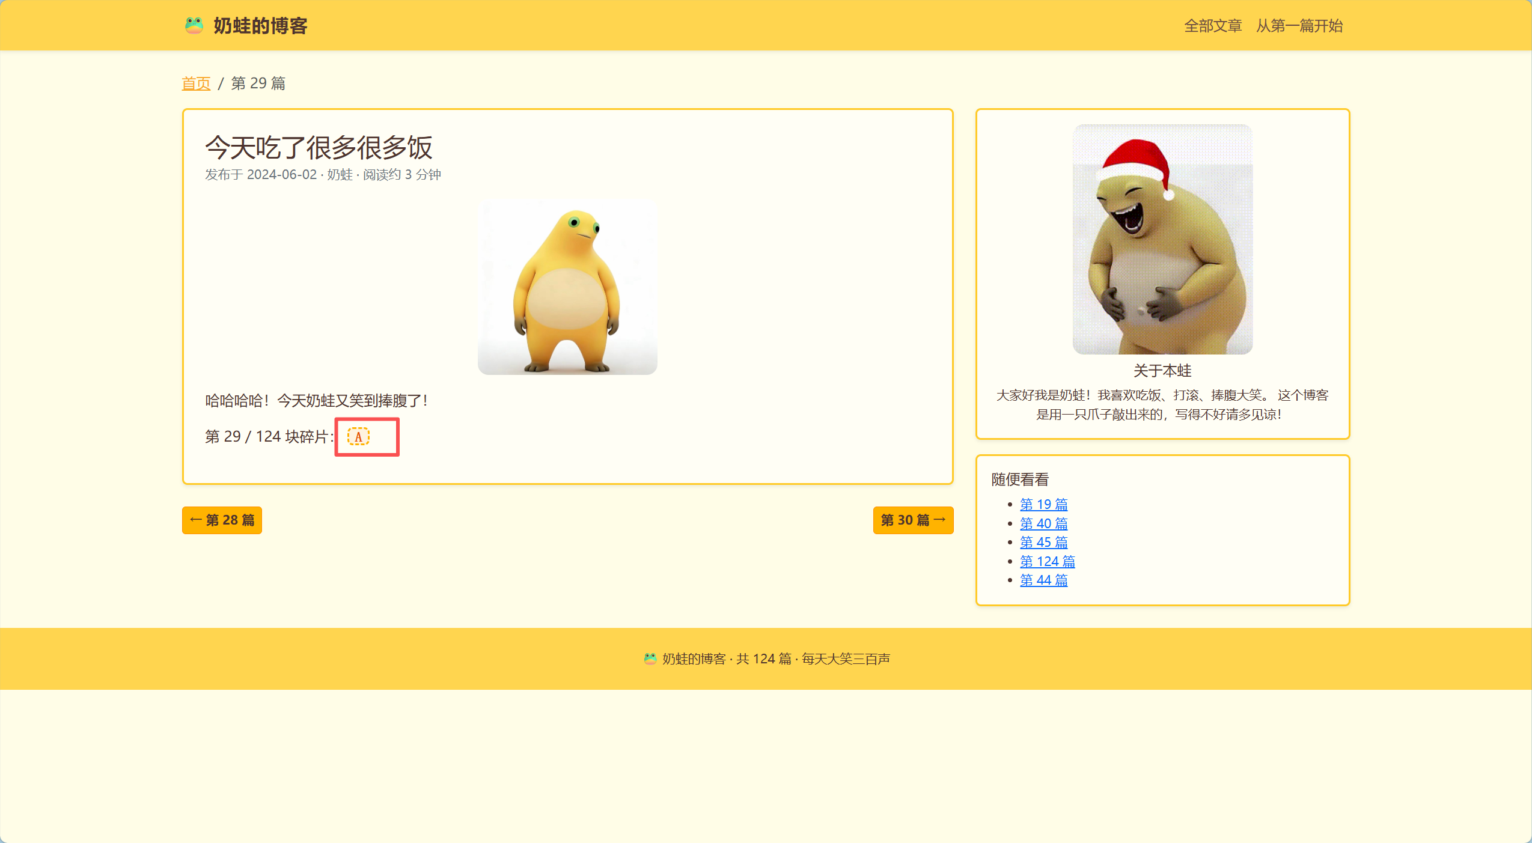Image resolution: width=1532 pixels, height=843 pixels.
Task: Click the 第 29 / 124 块碎片 label
Action: tap(269, 437)
